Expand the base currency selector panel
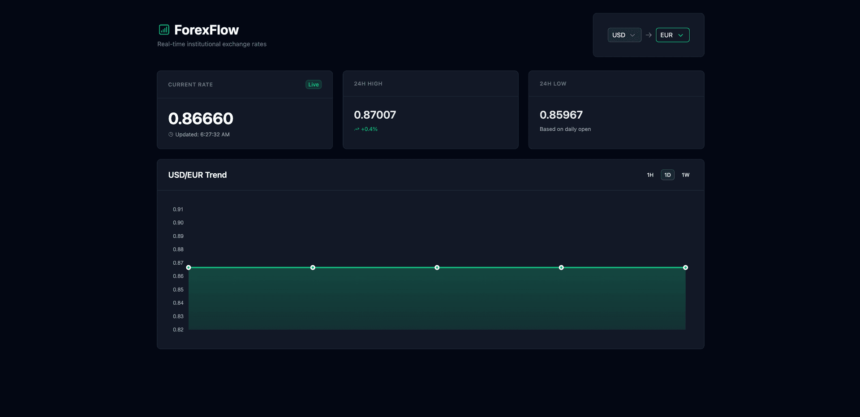 (624, 35)
